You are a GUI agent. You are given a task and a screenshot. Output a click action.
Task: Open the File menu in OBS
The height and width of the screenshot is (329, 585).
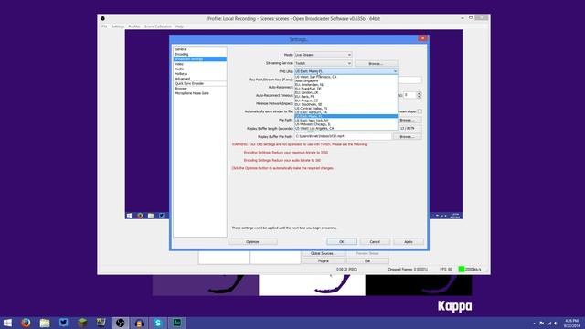click(104, 27)
